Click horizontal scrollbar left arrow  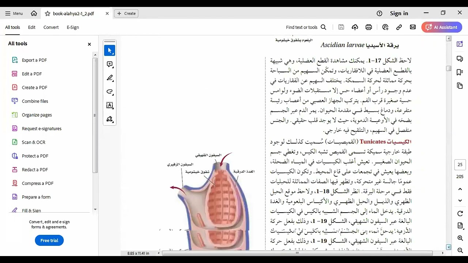[x=159, y=253]
